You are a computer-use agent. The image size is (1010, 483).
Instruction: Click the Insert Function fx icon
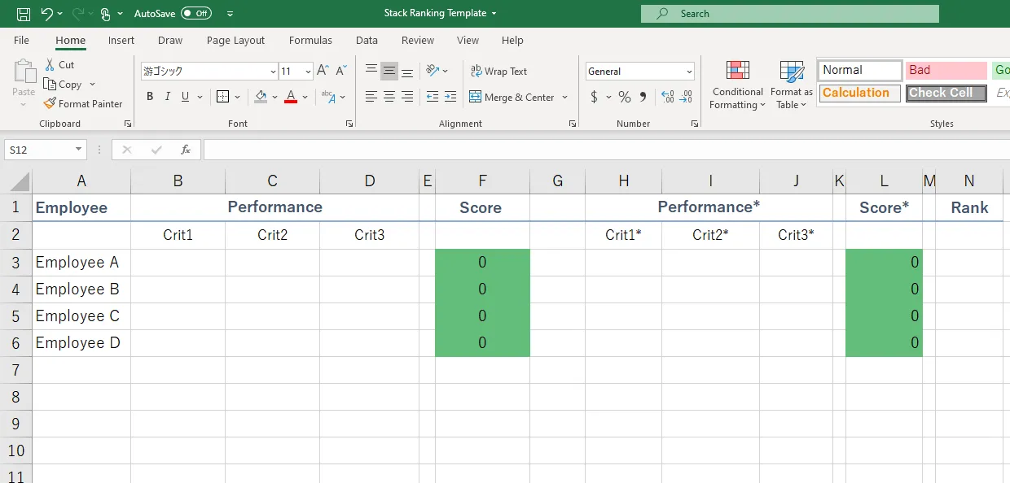[186, 150]
